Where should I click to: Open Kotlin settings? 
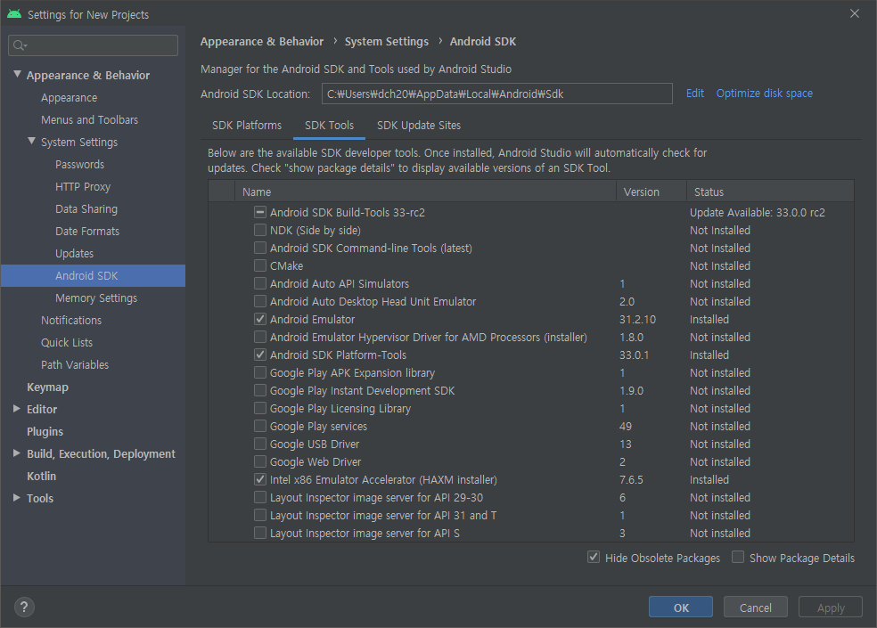pos(41,476)
